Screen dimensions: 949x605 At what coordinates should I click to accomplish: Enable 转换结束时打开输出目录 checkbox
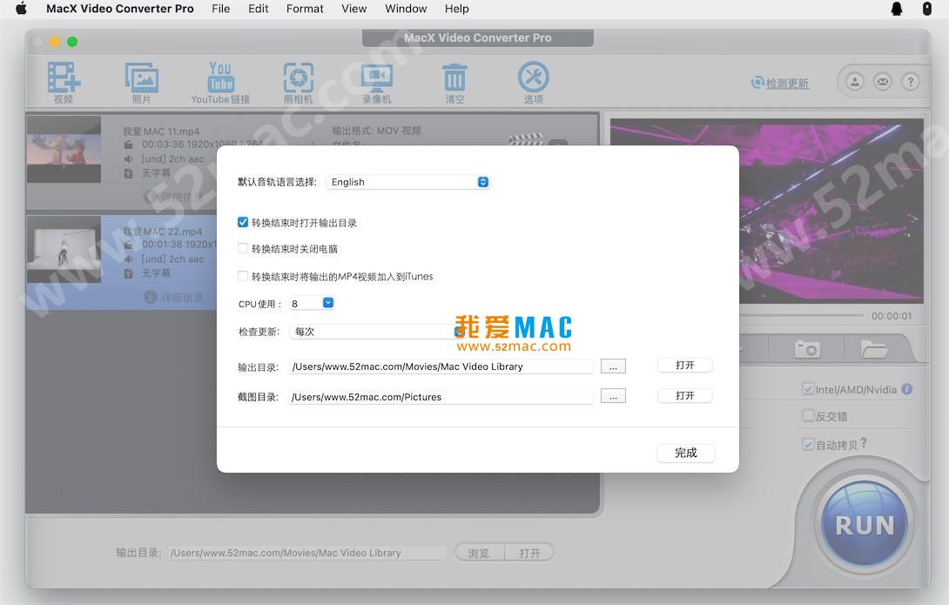(x=243, y=222)
